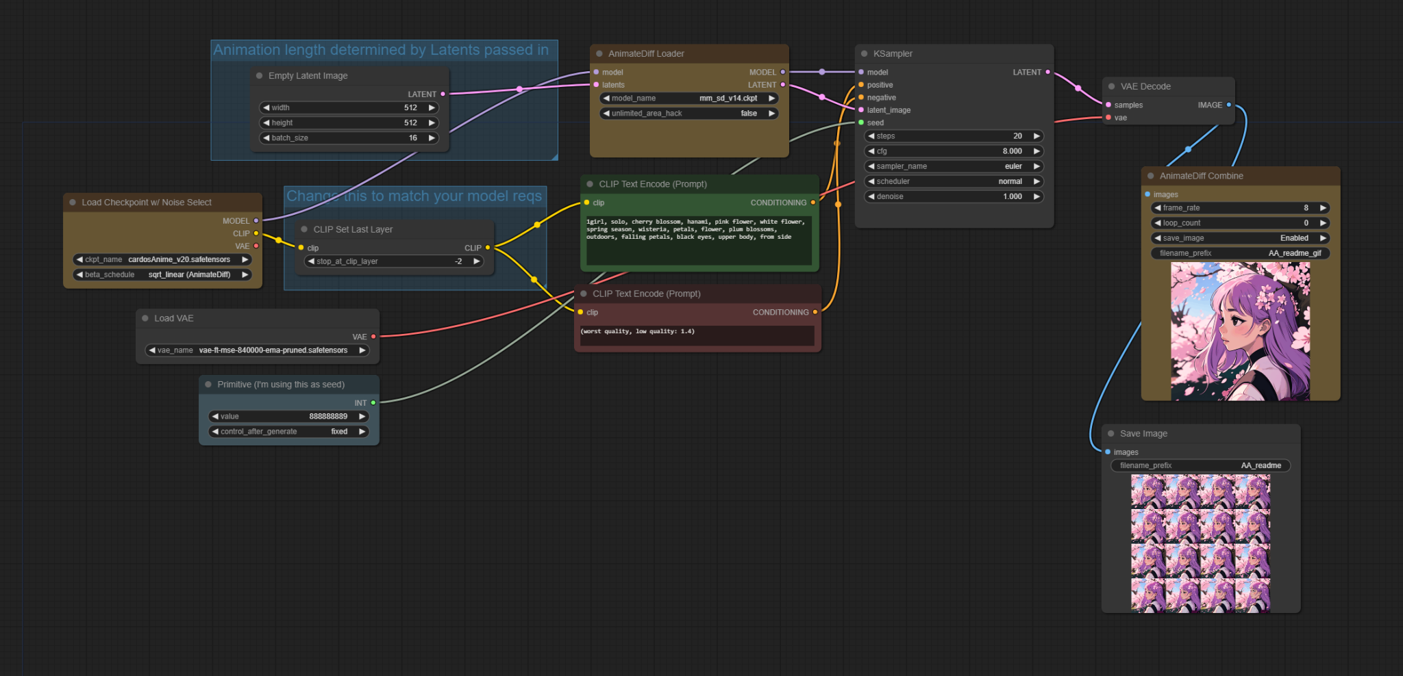1403x676 pixels.
Task: Increase steps with the right arrow in KSampler
Action: click(x=1036, y=135)
